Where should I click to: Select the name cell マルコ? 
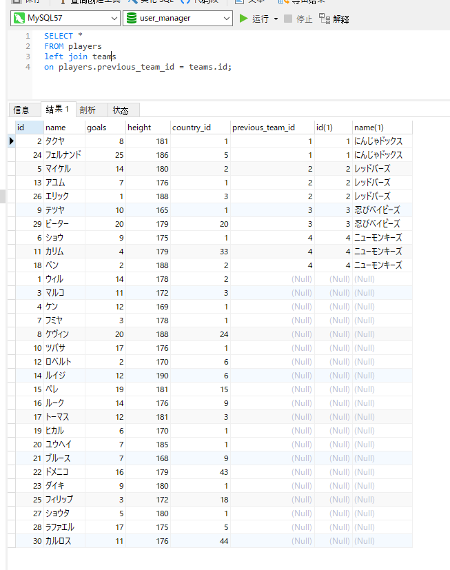64,293
